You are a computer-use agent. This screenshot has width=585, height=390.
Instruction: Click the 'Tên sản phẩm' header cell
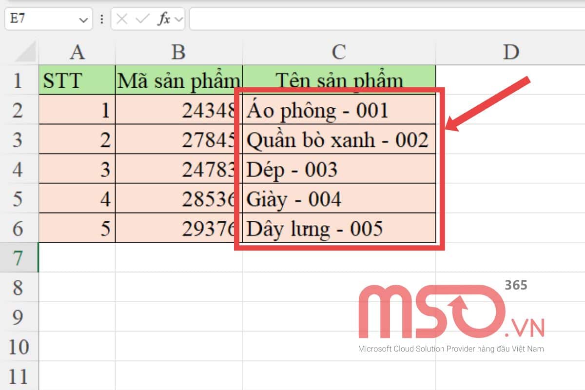[339, 80]
